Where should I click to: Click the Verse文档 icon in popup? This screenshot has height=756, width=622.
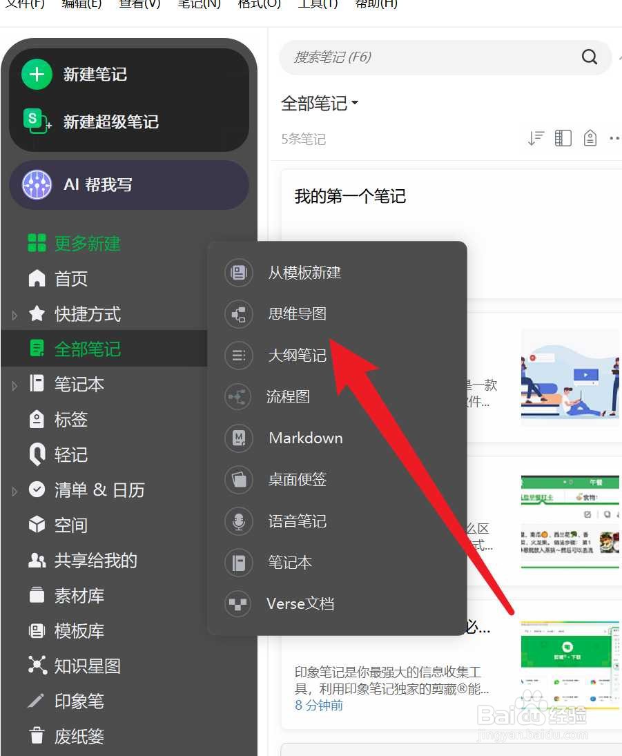tap(237, 603)
